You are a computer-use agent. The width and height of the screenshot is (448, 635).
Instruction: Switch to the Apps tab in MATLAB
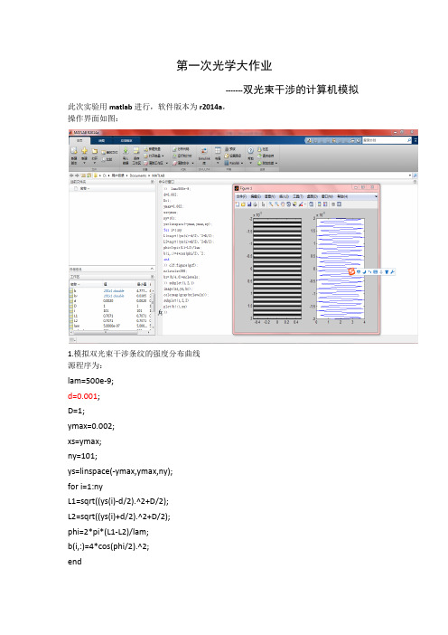tap(126, 140)
